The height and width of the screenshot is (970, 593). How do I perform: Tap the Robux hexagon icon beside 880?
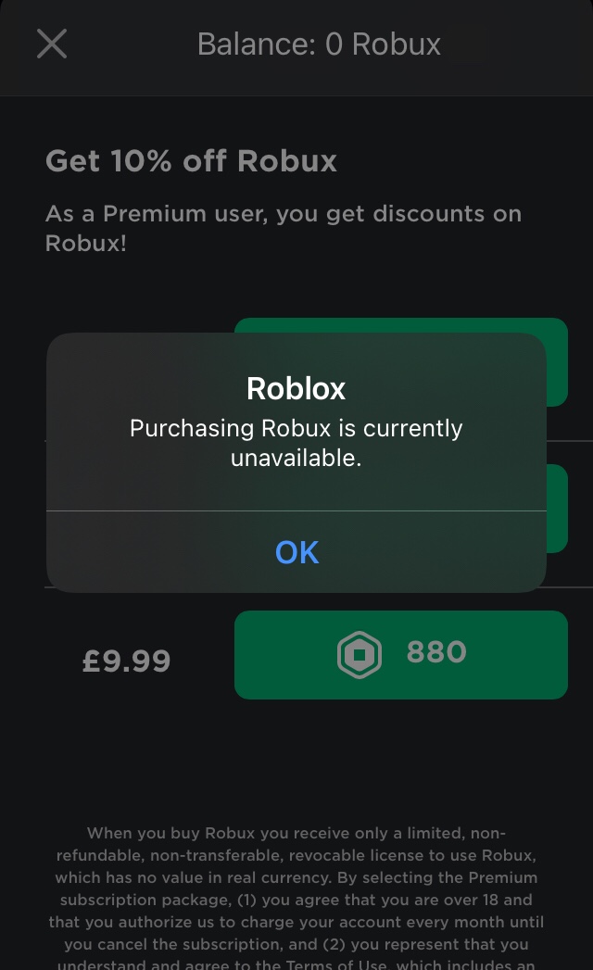tap(359, 655)
